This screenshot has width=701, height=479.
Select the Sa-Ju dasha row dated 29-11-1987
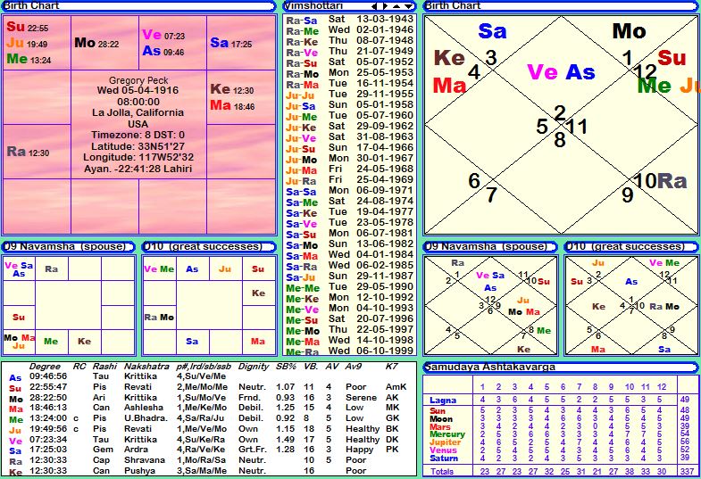pos(349,277)
